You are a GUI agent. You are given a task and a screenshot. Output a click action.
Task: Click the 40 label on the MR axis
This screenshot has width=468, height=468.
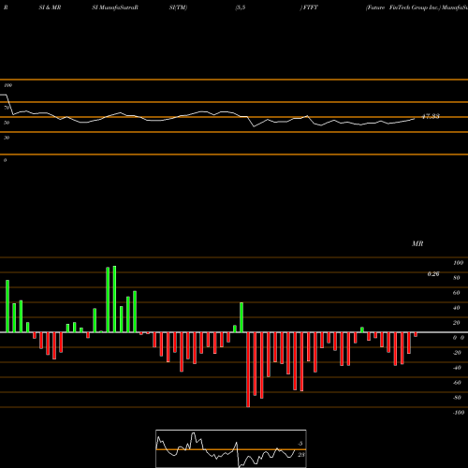click(x=457, y=308)
